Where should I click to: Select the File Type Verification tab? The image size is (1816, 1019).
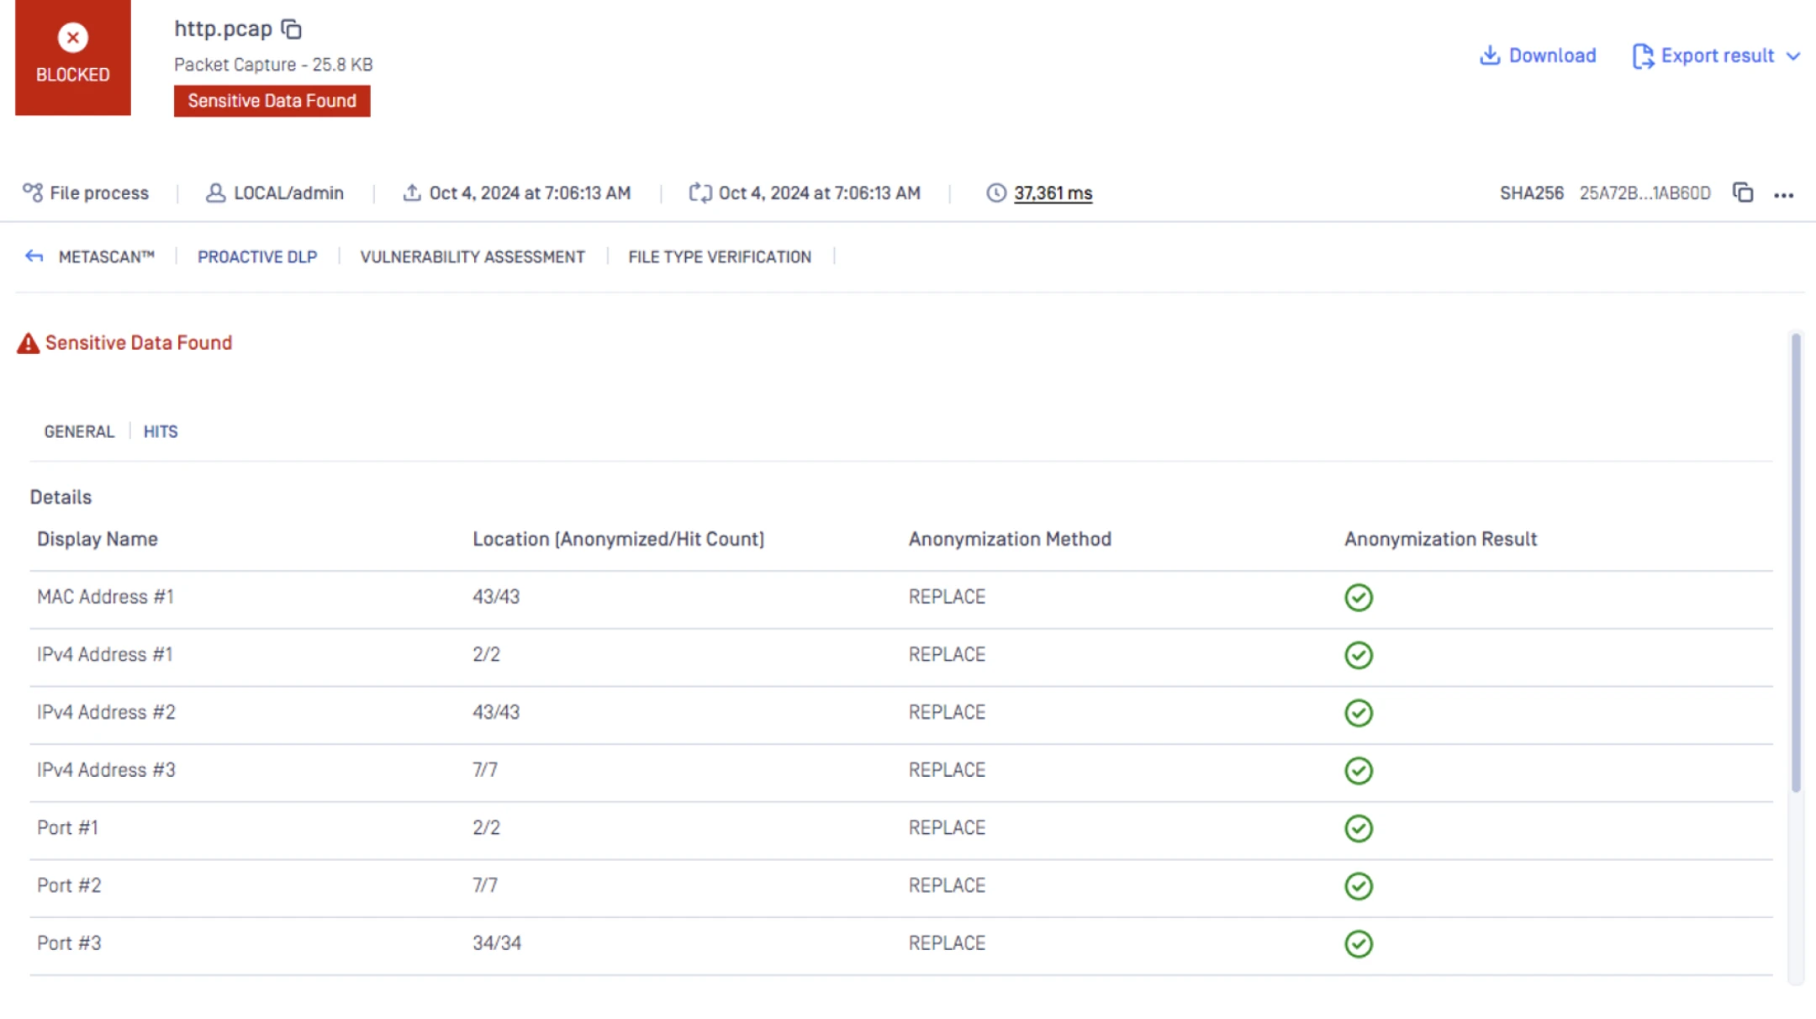click(719, 256)
